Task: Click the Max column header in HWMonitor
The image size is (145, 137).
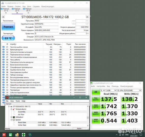Action: [66, 104]
